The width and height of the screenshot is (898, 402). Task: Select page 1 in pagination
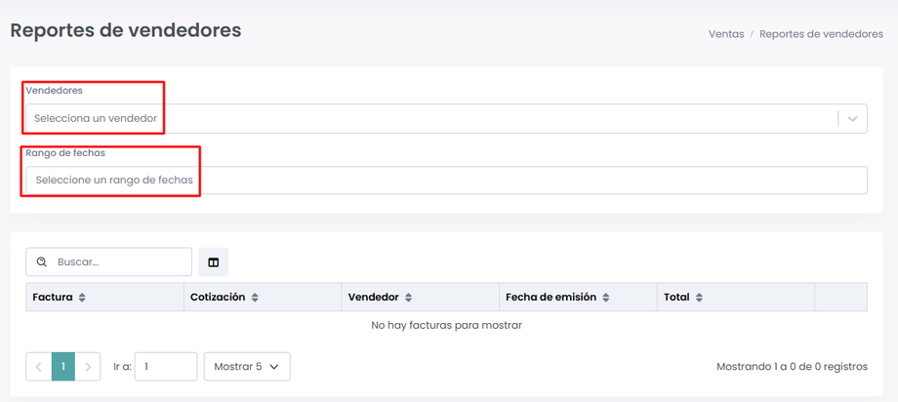pyautogui.click(x=62, y=367)
